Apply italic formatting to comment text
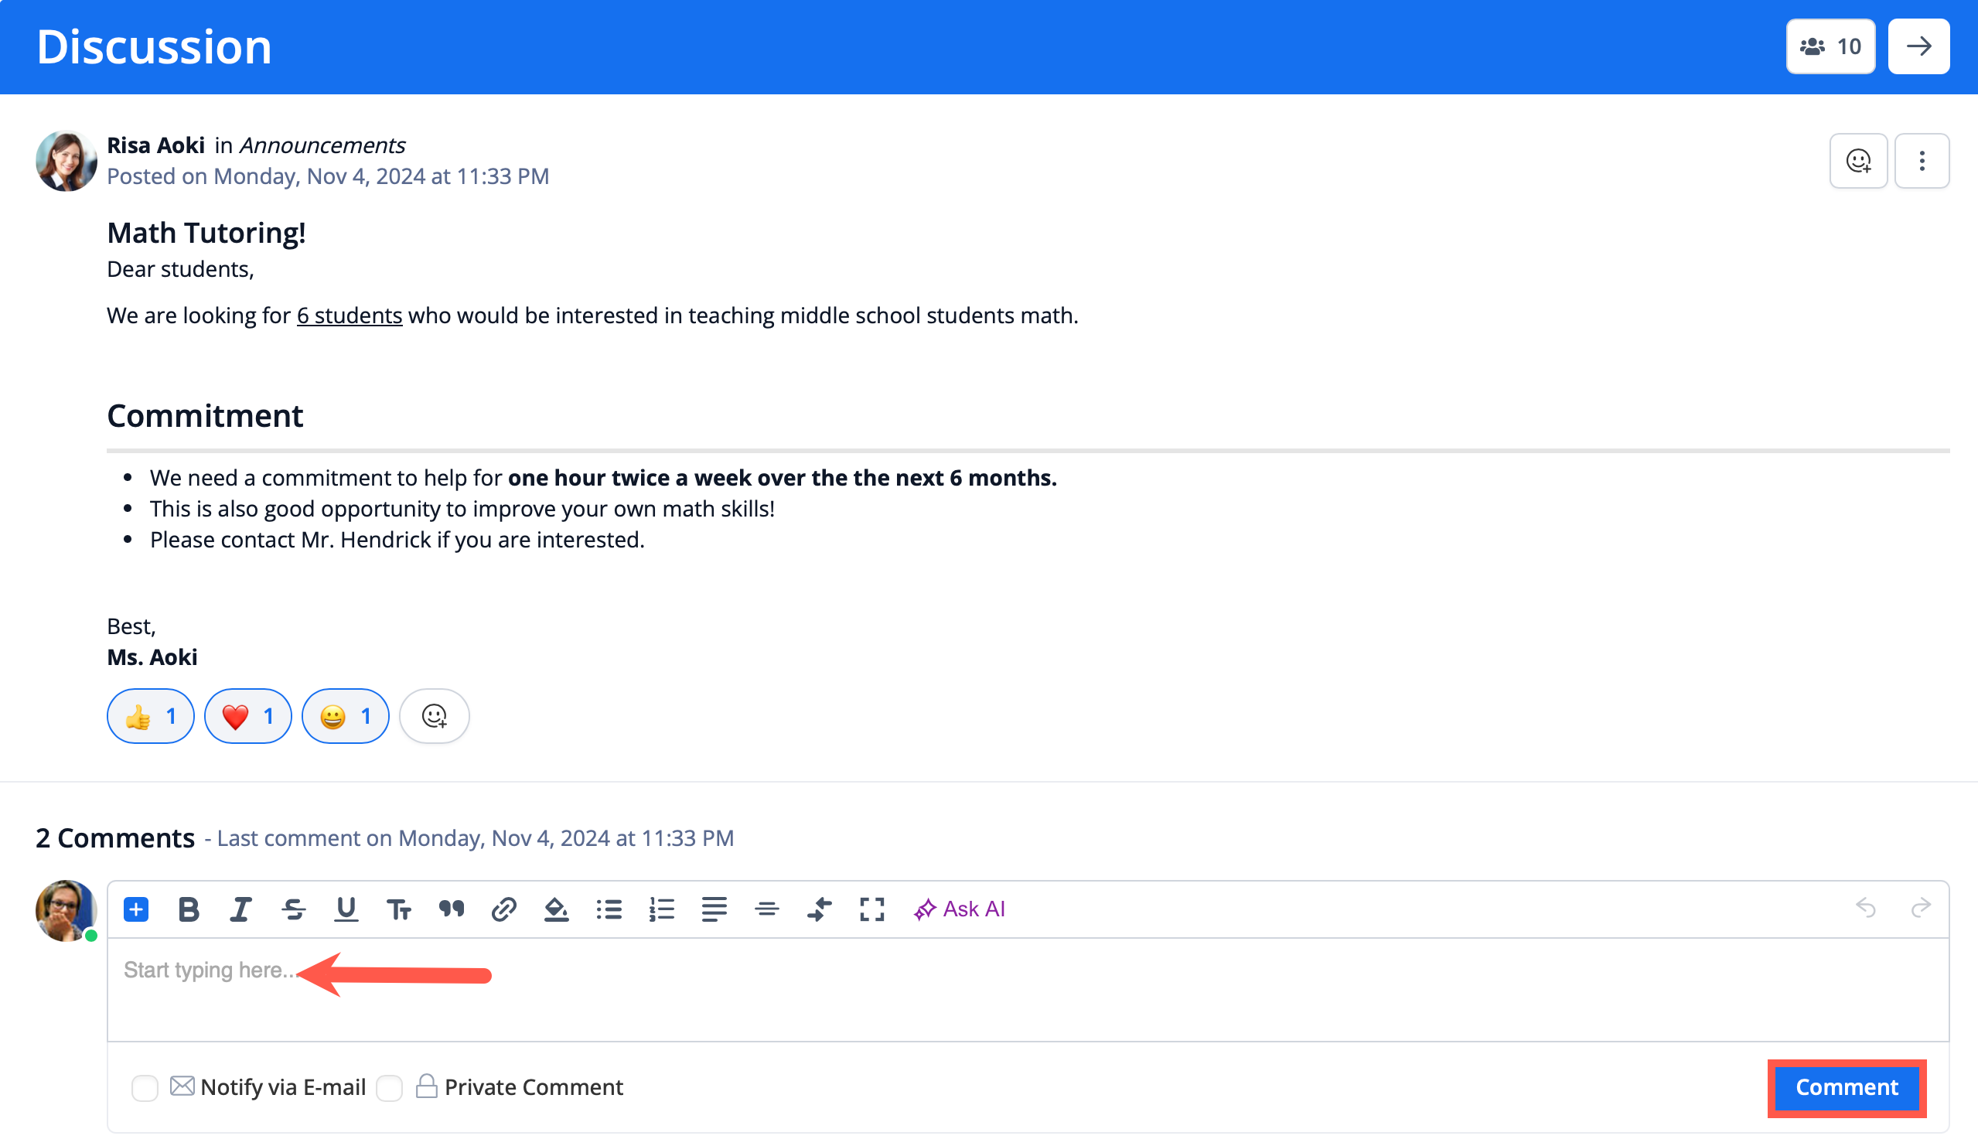The height and width of the screenshot is (1146, 1978). point(240,909)
